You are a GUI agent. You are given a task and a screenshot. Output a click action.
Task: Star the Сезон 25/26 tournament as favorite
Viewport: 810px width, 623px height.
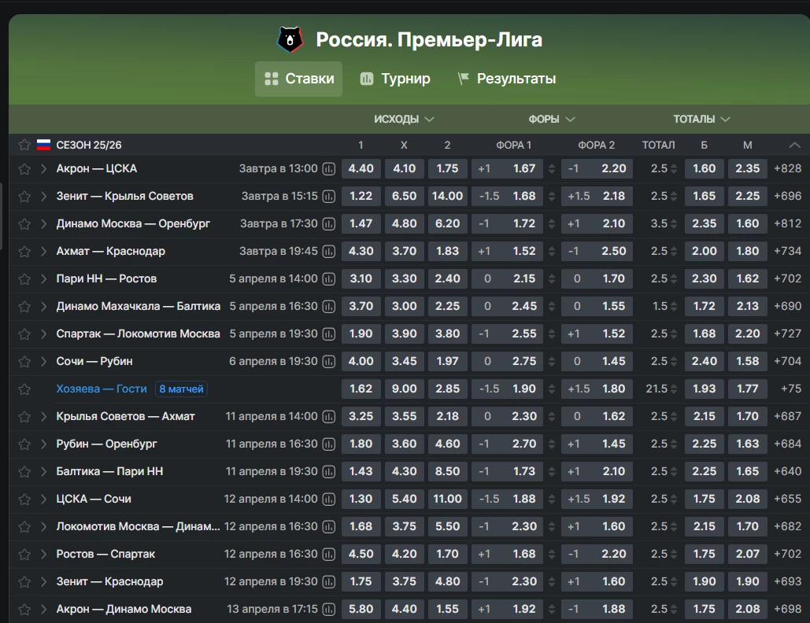coord(24,145)
